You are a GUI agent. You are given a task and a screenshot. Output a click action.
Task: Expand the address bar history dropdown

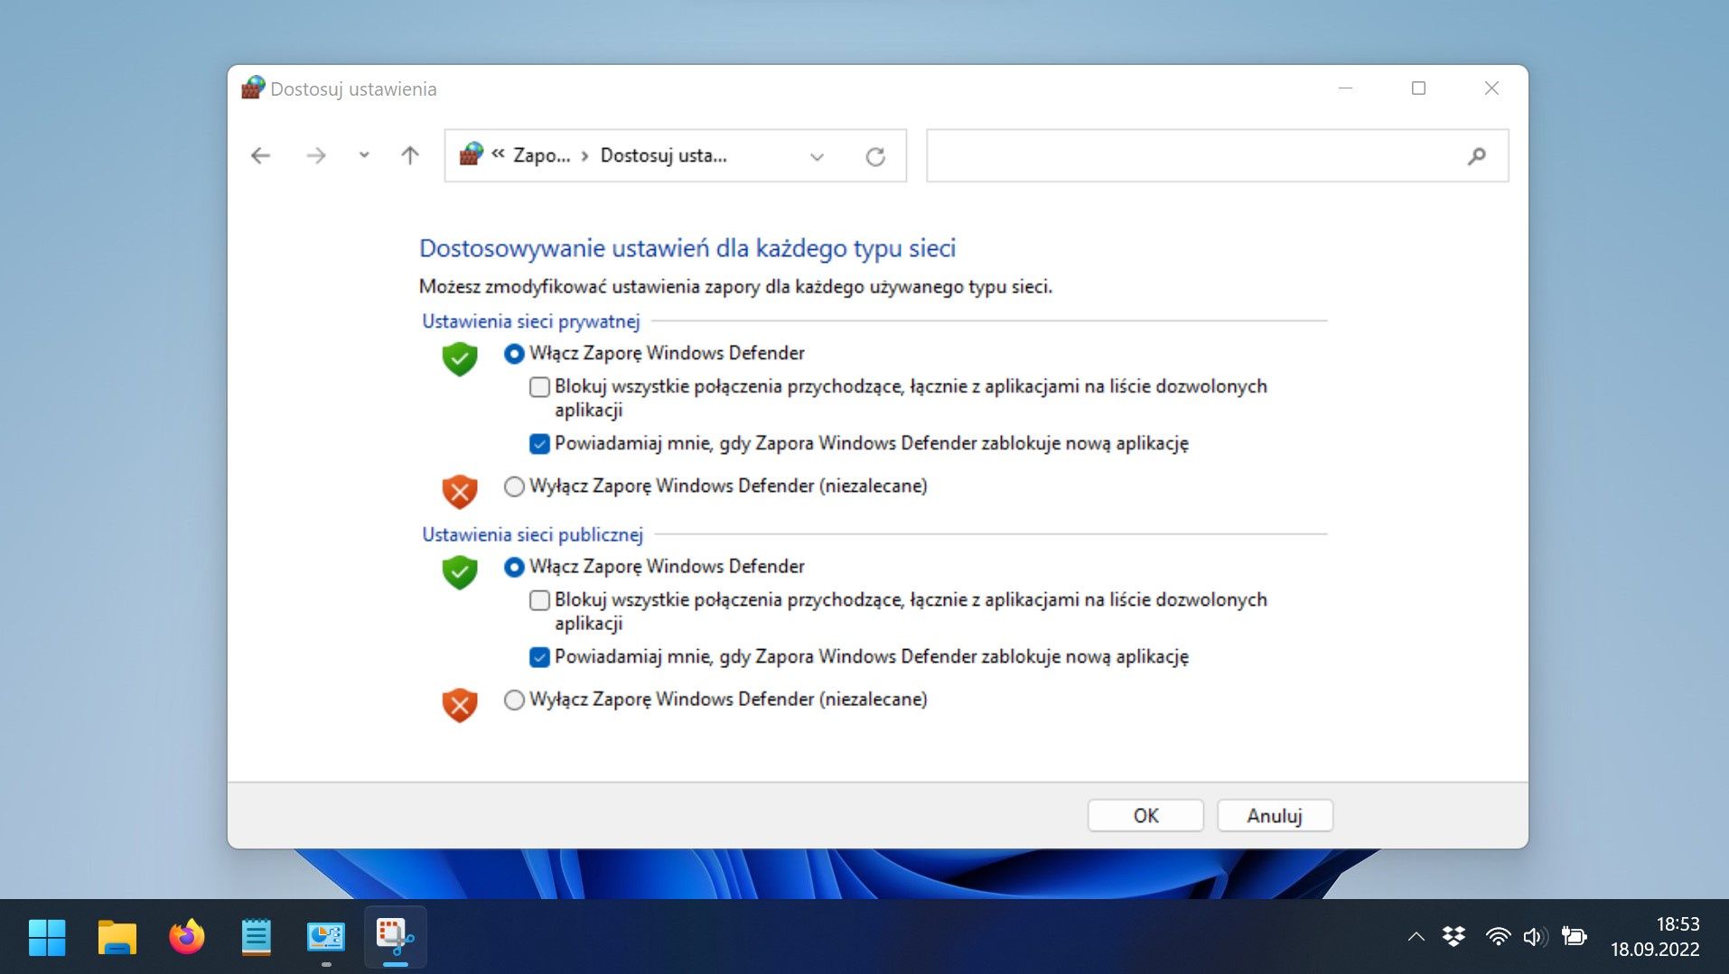(817, 157)
